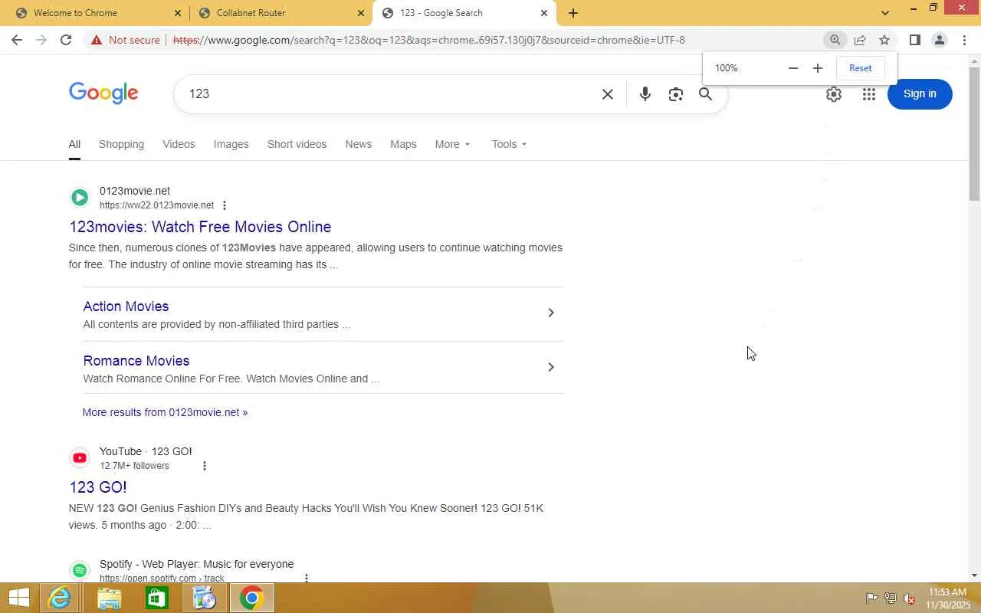Sign in to Google

[920, 93]
